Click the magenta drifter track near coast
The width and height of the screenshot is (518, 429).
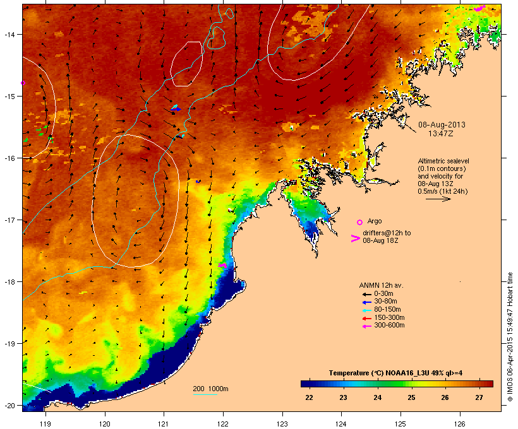click(x=222, y=265)
